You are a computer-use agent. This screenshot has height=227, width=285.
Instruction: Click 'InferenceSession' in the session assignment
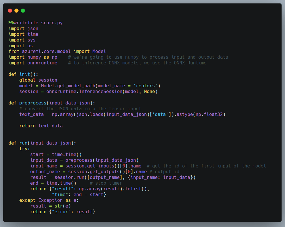[x=96, y=91]
